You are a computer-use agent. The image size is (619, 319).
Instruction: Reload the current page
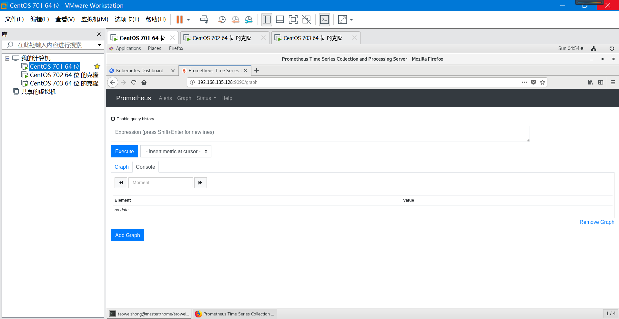[134, 82]
